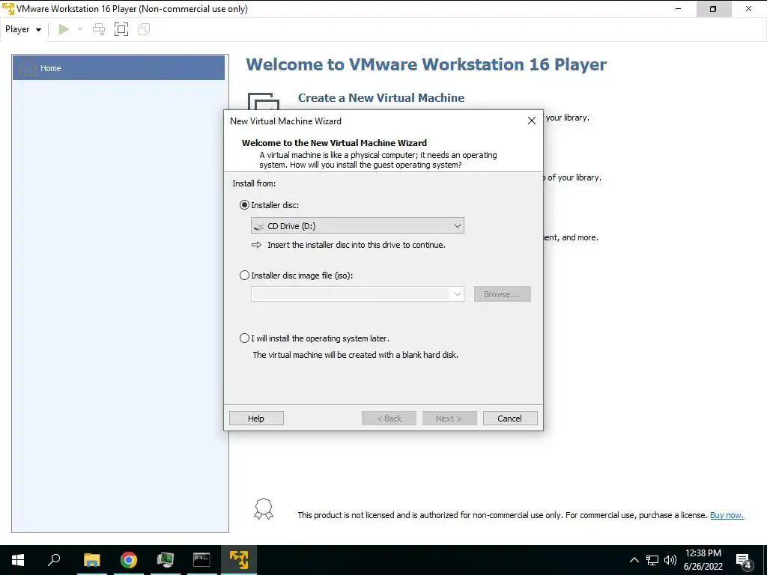Click the Help button in the wizard
Viewport: 767px width, 575px height.
[x=256, y=419]
